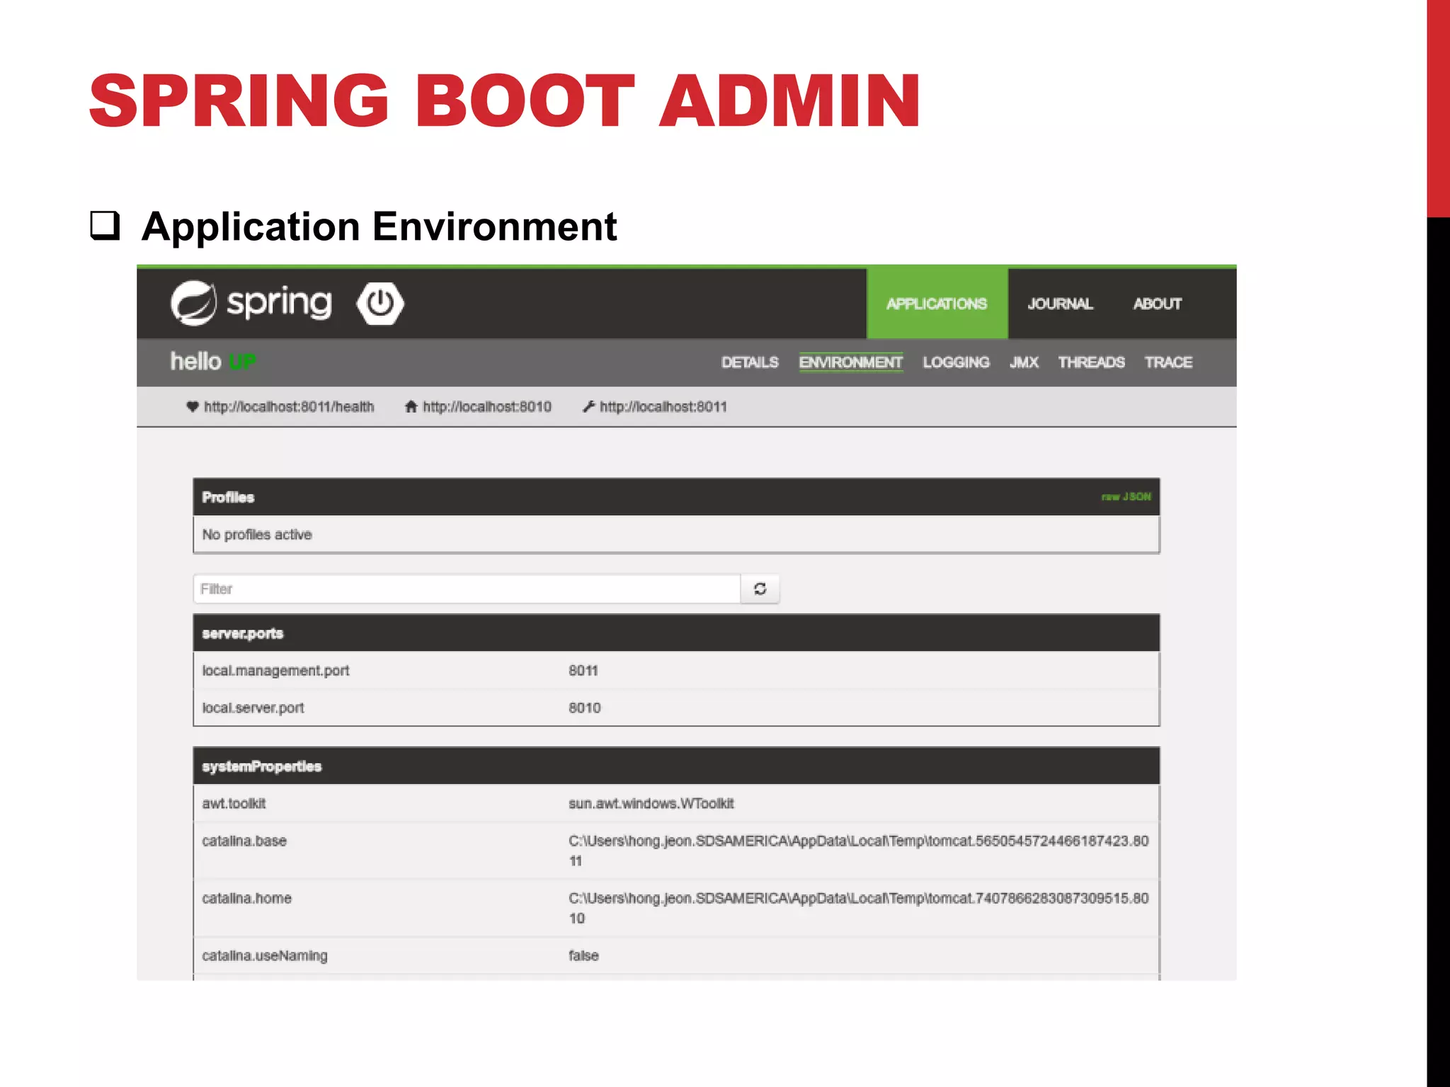
Task: Go to the Journal tab
Action: [x=1060, y=304]
